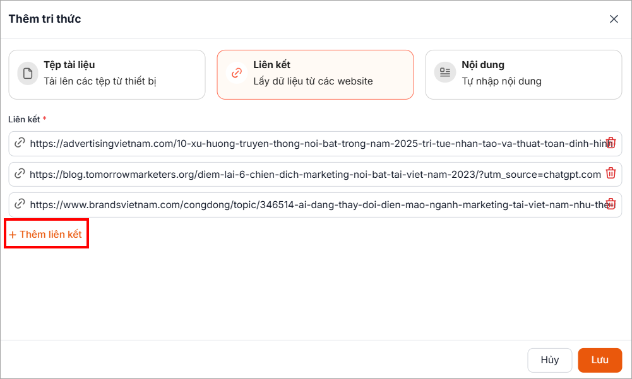
Task: Click the plus sign before Thêm liên kết
Action: [x=13, y=235]
